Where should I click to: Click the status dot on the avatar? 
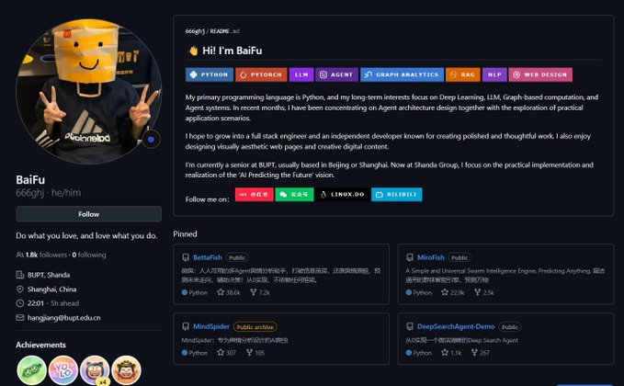tap(151, 140)
